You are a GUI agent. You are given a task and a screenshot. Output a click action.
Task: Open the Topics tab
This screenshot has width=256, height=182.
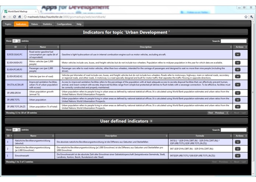pyautogui.click(x=8, y=24)
